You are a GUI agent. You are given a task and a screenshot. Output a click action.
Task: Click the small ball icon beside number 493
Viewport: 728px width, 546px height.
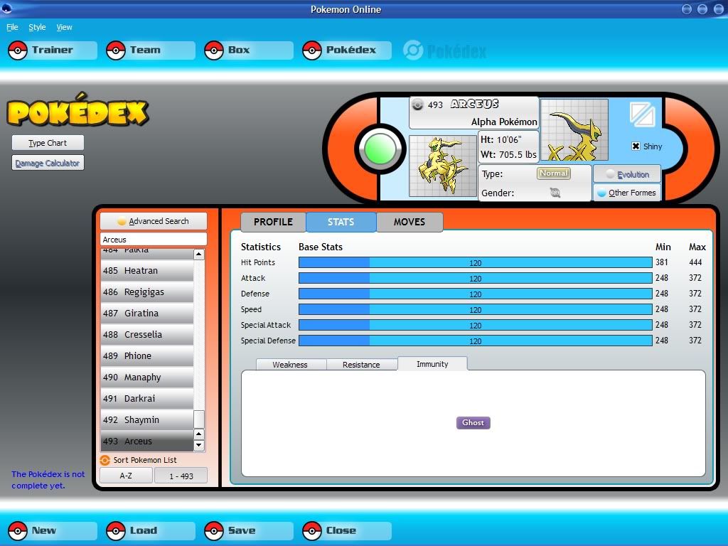tap(417, 105)
